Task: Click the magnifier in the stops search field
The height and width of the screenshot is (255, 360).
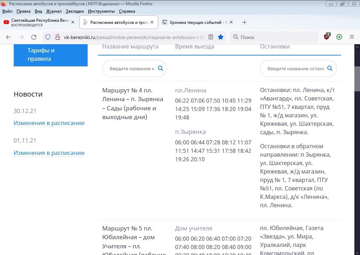Action: pyautogui.click(x=330, y=68)
